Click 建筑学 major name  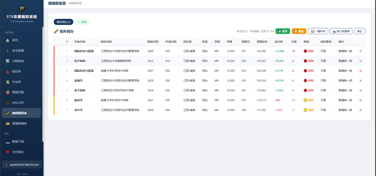pos(78,100)
